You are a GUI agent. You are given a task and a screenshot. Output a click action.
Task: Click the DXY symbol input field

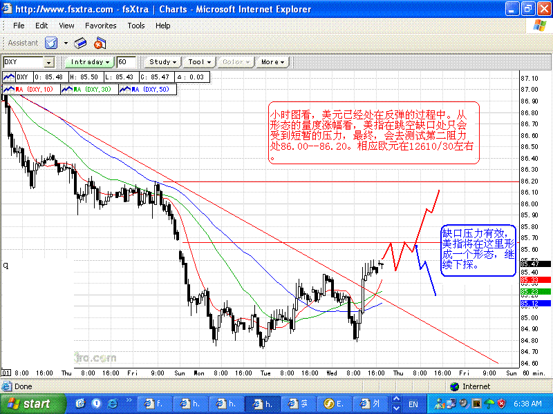click(24, 62)
